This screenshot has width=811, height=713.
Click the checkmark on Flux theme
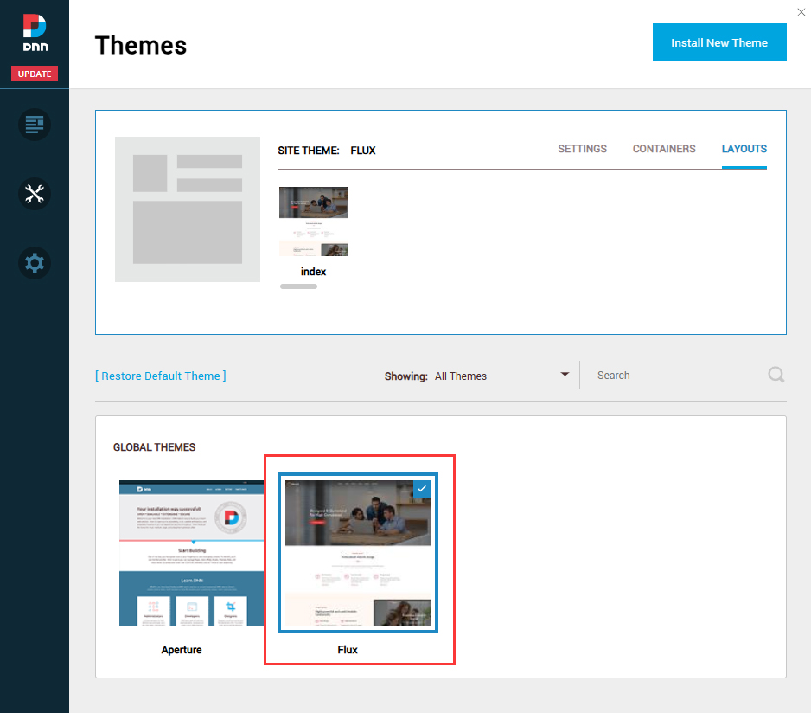422,488
